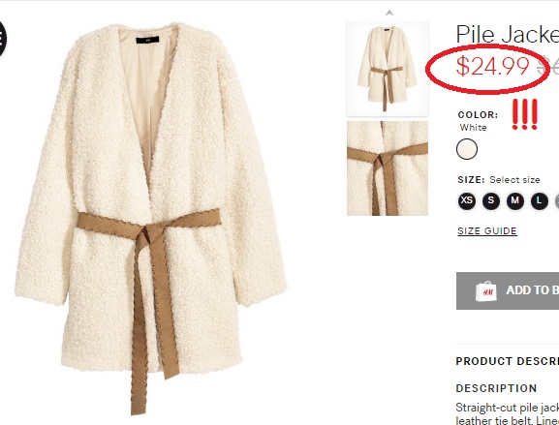Select size L
This screenshot has height=425, width=559.
coord(540,201)
